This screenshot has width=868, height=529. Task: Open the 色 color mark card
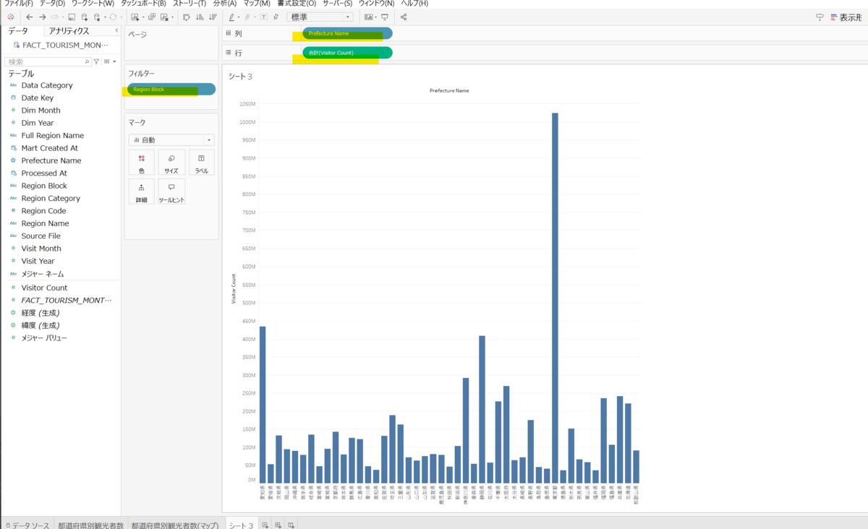141,163
